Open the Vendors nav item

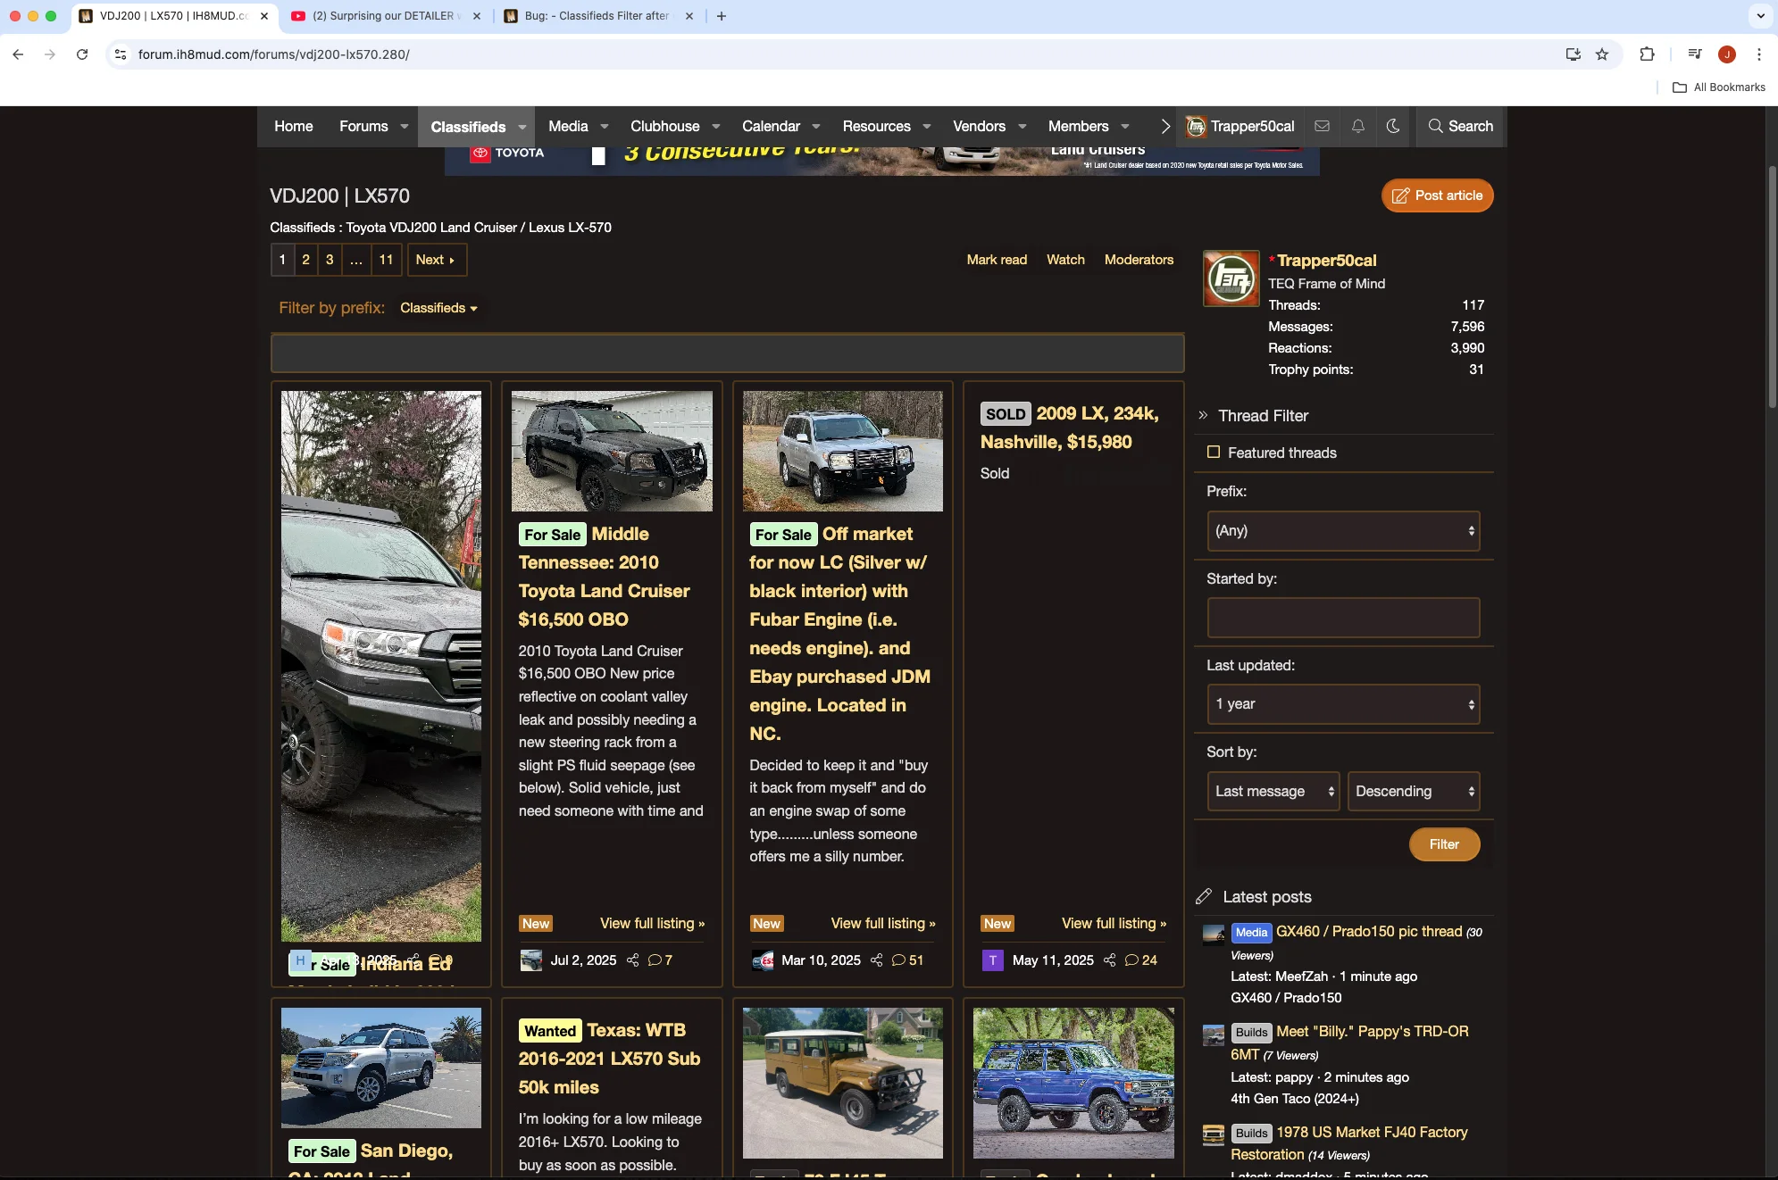coord(979,127)
